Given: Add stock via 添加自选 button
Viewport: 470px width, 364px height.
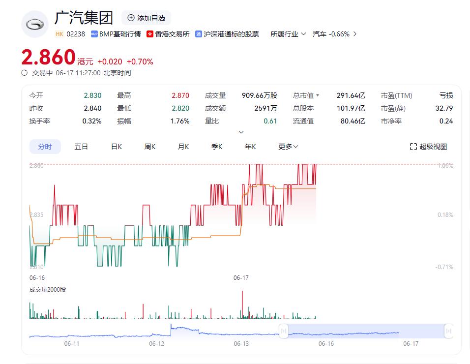Looking at the screenshot, I should coord(147,18).
